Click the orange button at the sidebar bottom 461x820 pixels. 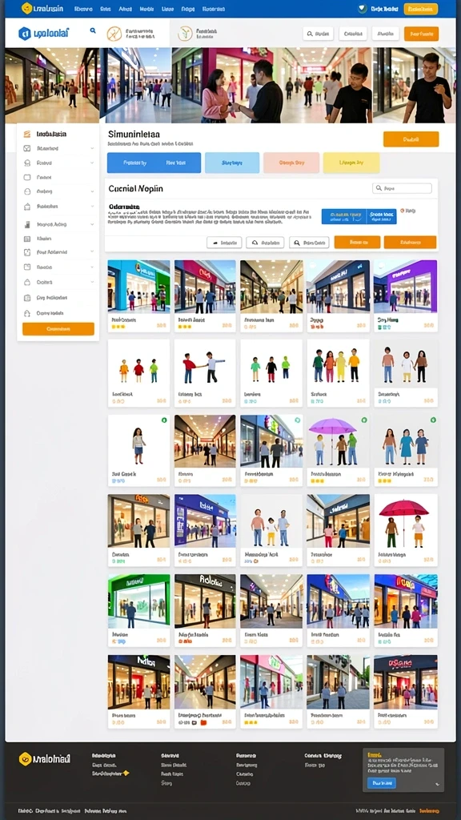click(58, 329)
